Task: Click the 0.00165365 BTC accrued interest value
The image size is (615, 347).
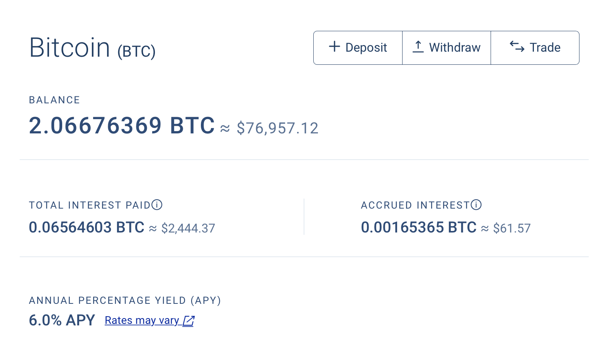Action: tap(419, 227)
